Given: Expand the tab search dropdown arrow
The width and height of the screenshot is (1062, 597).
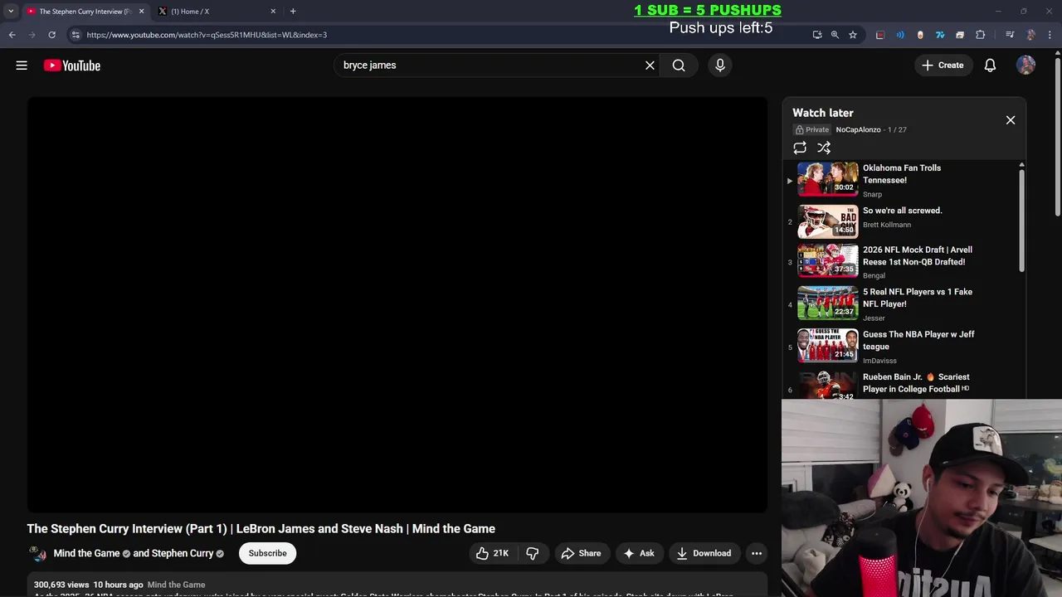Looking at the screenshot, I should [11, 12].
